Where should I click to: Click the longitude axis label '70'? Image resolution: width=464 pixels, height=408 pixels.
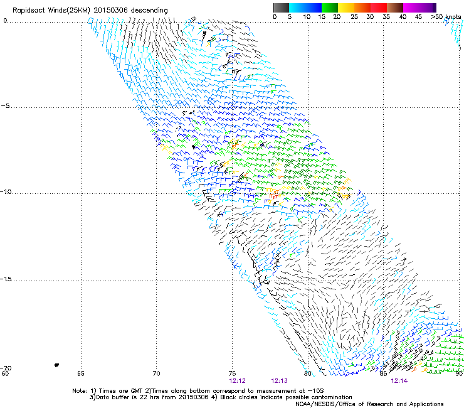coord(156,373)
